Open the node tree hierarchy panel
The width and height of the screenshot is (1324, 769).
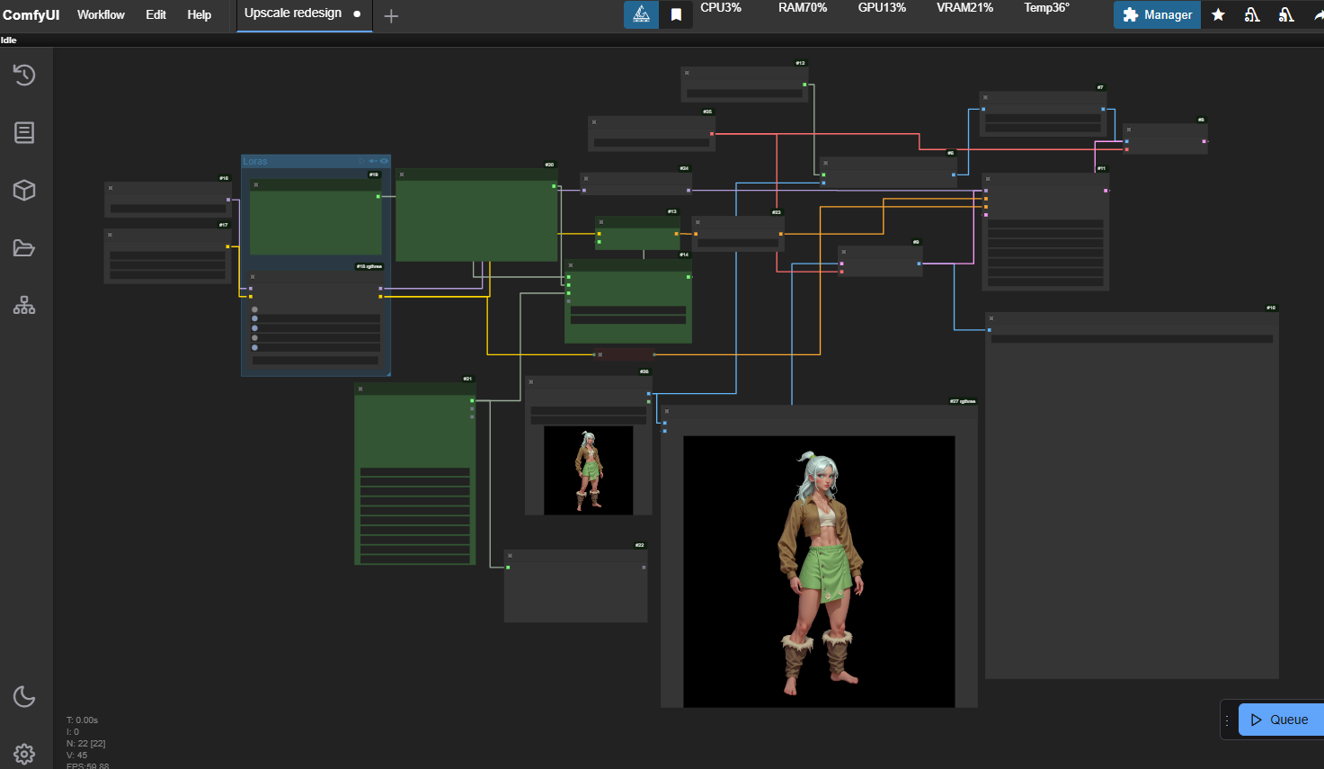[x=24, y=306]
